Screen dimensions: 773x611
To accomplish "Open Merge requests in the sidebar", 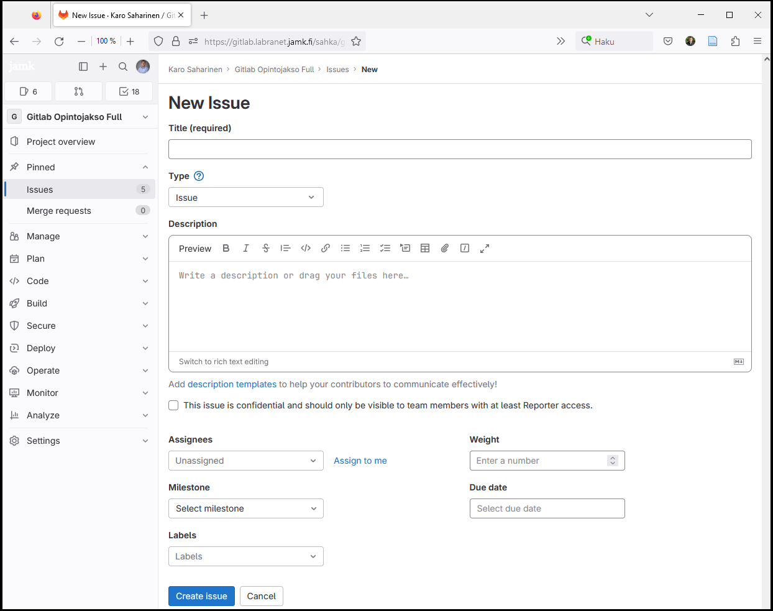I will pyautogui.click(x=59, y=211).
